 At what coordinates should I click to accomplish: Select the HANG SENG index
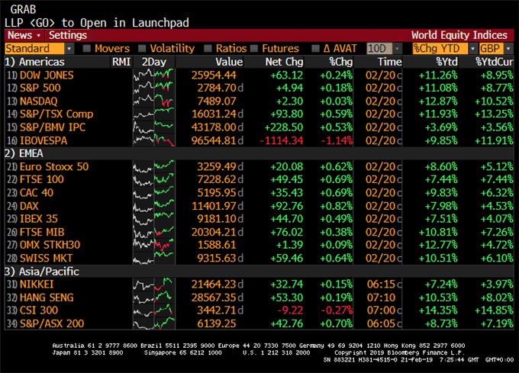coord(47,297)
